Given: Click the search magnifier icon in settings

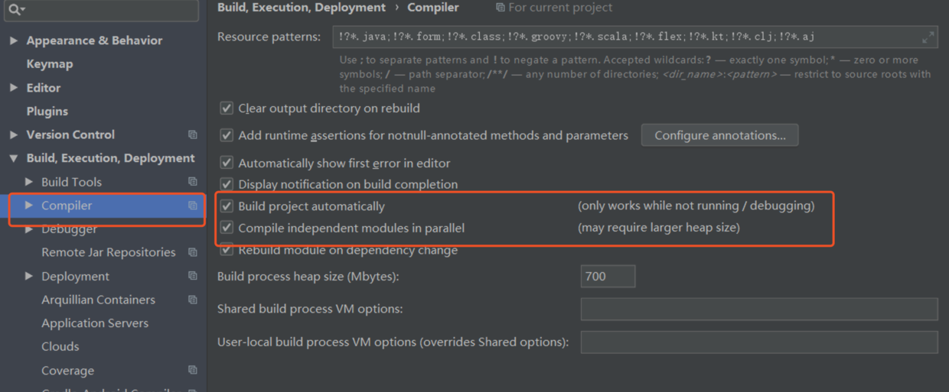Looking at the screenshot, I should (x=15, y=9).
